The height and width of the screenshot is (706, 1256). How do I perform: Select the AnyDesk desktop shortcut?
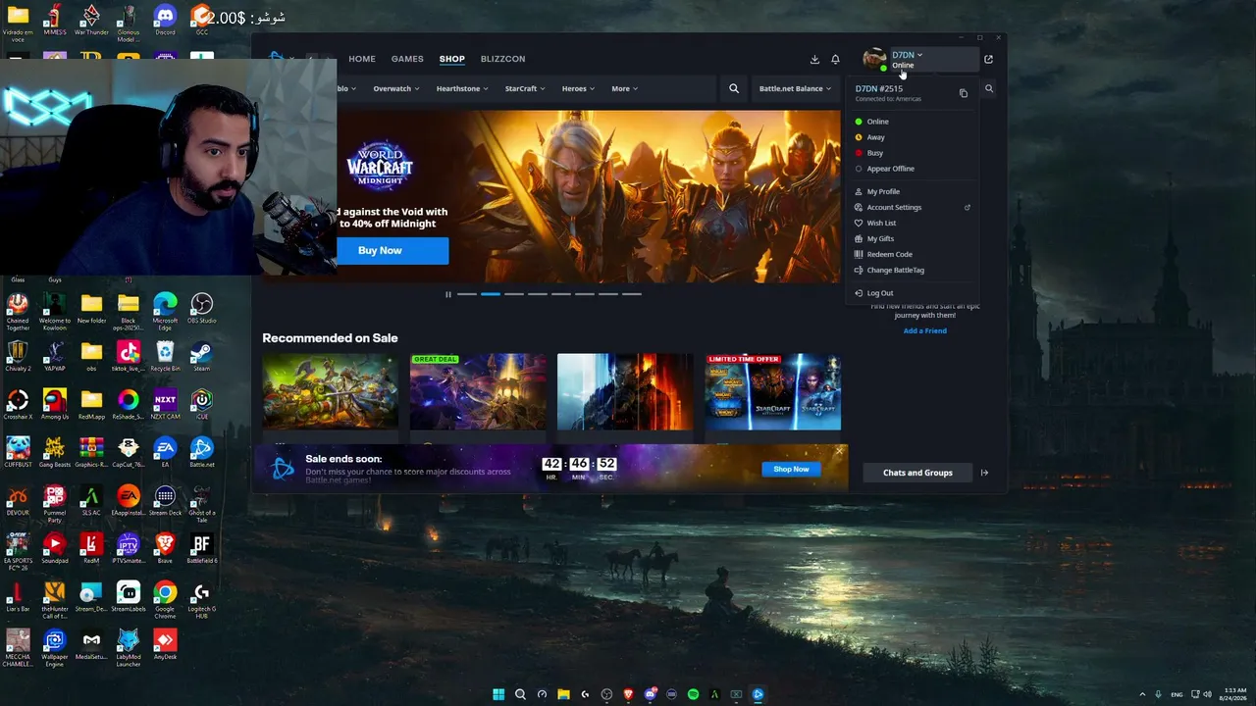[165, 645]
